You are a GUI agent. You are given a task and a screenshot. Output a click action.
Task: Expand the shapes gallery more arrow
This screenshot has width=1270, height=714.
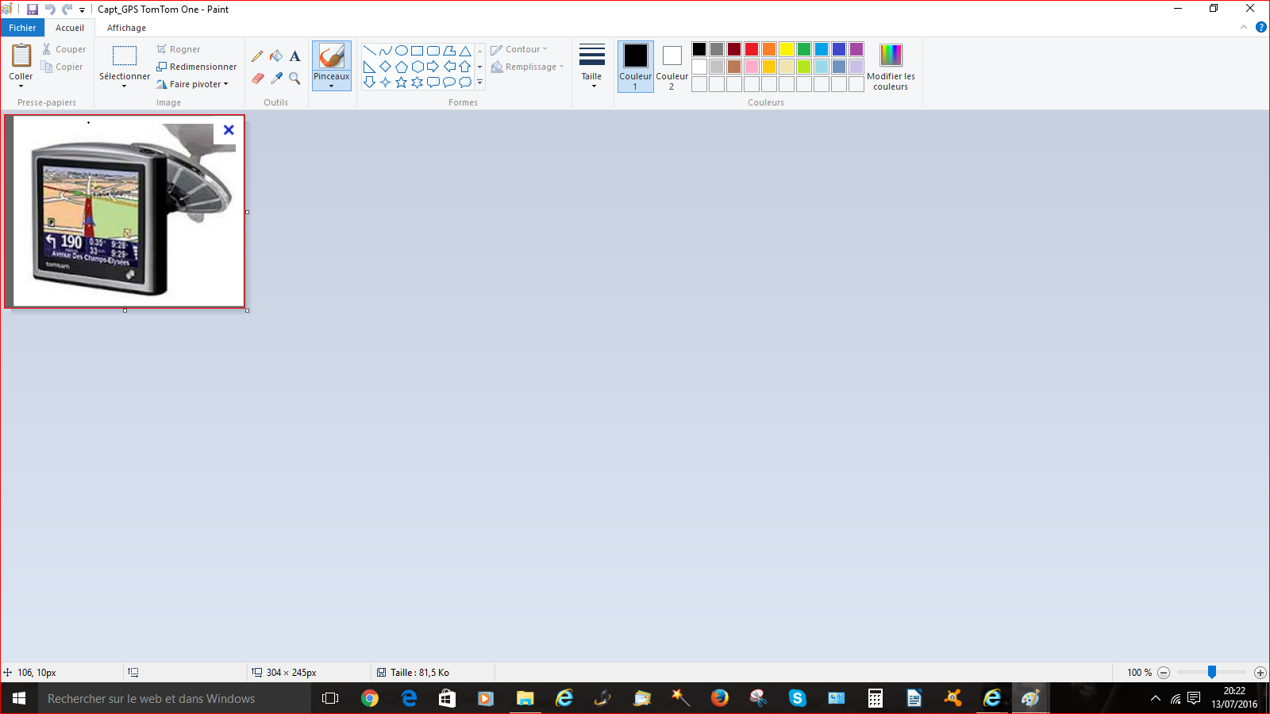(480, 83)
